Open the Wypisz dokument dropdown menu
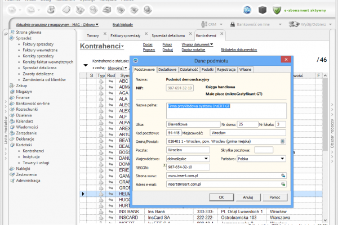The image size is (338, 225). [x=197, y=44]
